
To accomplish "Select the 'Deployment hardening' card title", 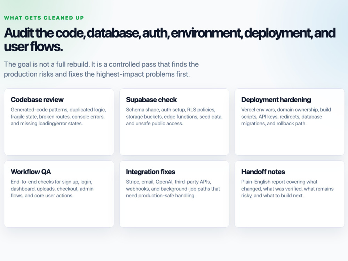I will pos(276,100).
